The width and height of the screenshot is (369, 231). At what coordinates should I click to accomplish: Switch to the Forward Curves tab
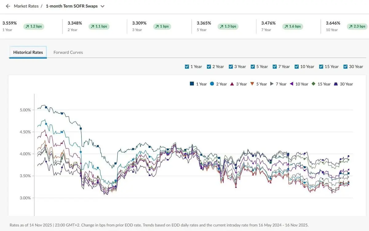pos(68,52)
